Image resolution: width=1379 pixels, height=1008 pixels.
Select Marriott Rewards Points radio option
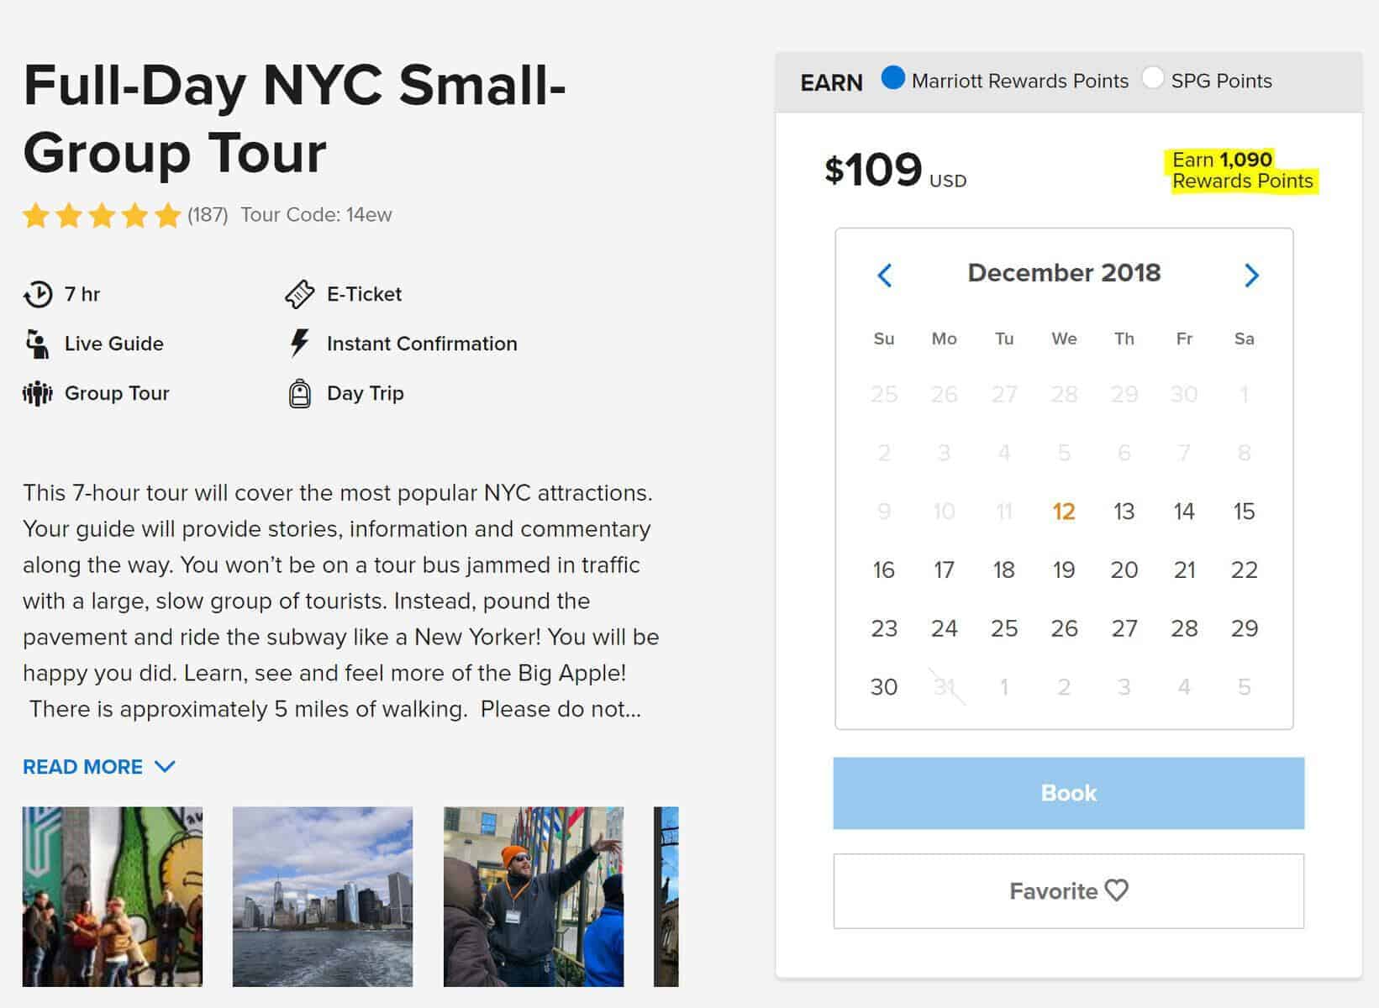[x=893, y=79]
